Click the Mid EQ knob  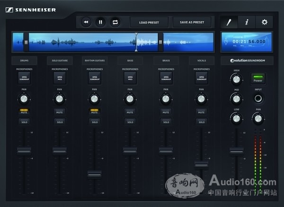coord(236,98)
